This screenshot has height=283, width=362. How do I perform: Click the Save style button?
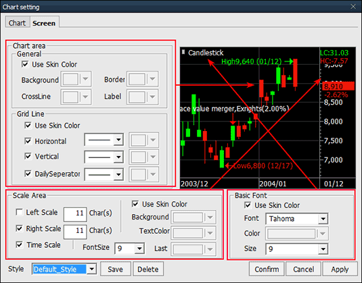coord(116,269)
